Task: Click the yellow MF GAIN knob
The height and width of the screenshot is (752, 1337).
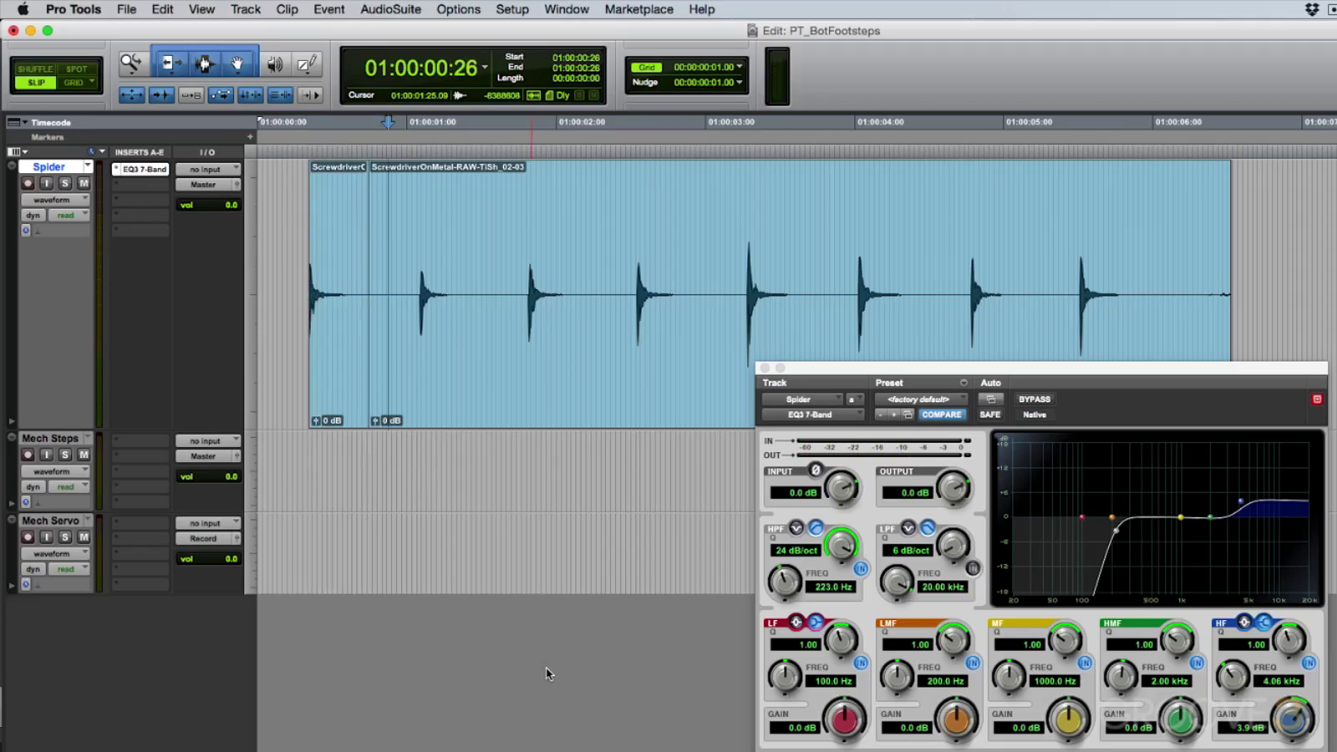Action: [x=1069, y=719]
